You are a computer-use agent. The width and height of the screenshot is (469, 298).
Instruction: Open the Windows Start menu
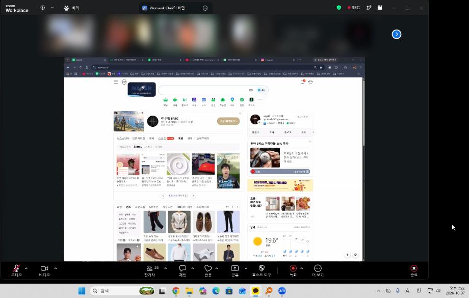point(82,291)
